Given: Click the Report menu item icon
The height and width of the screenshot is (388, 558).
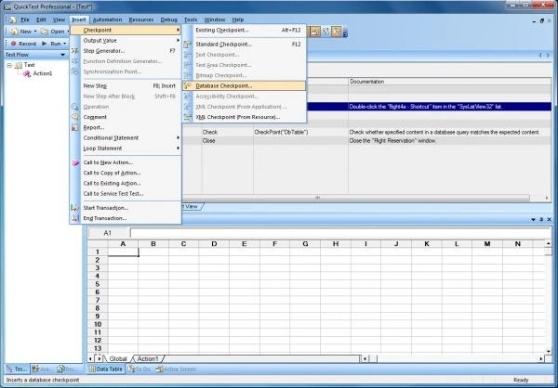Looking at the screenshot, I should tap(74, 127).
